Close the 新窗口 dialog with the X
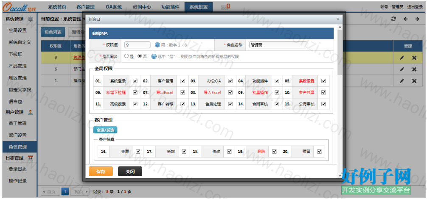The width and height of the screenshot is (427, 199). [338, 19]
